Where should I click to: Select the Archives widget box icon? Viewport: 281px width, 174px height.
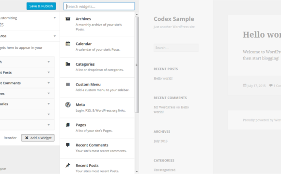(68, 19)
